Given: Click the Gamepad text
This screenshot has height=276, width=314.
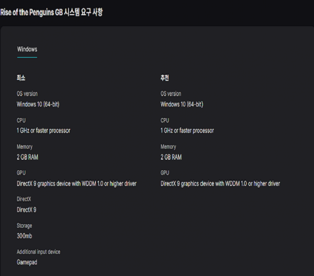Looking at the screenshot, I should pos(27,262).
